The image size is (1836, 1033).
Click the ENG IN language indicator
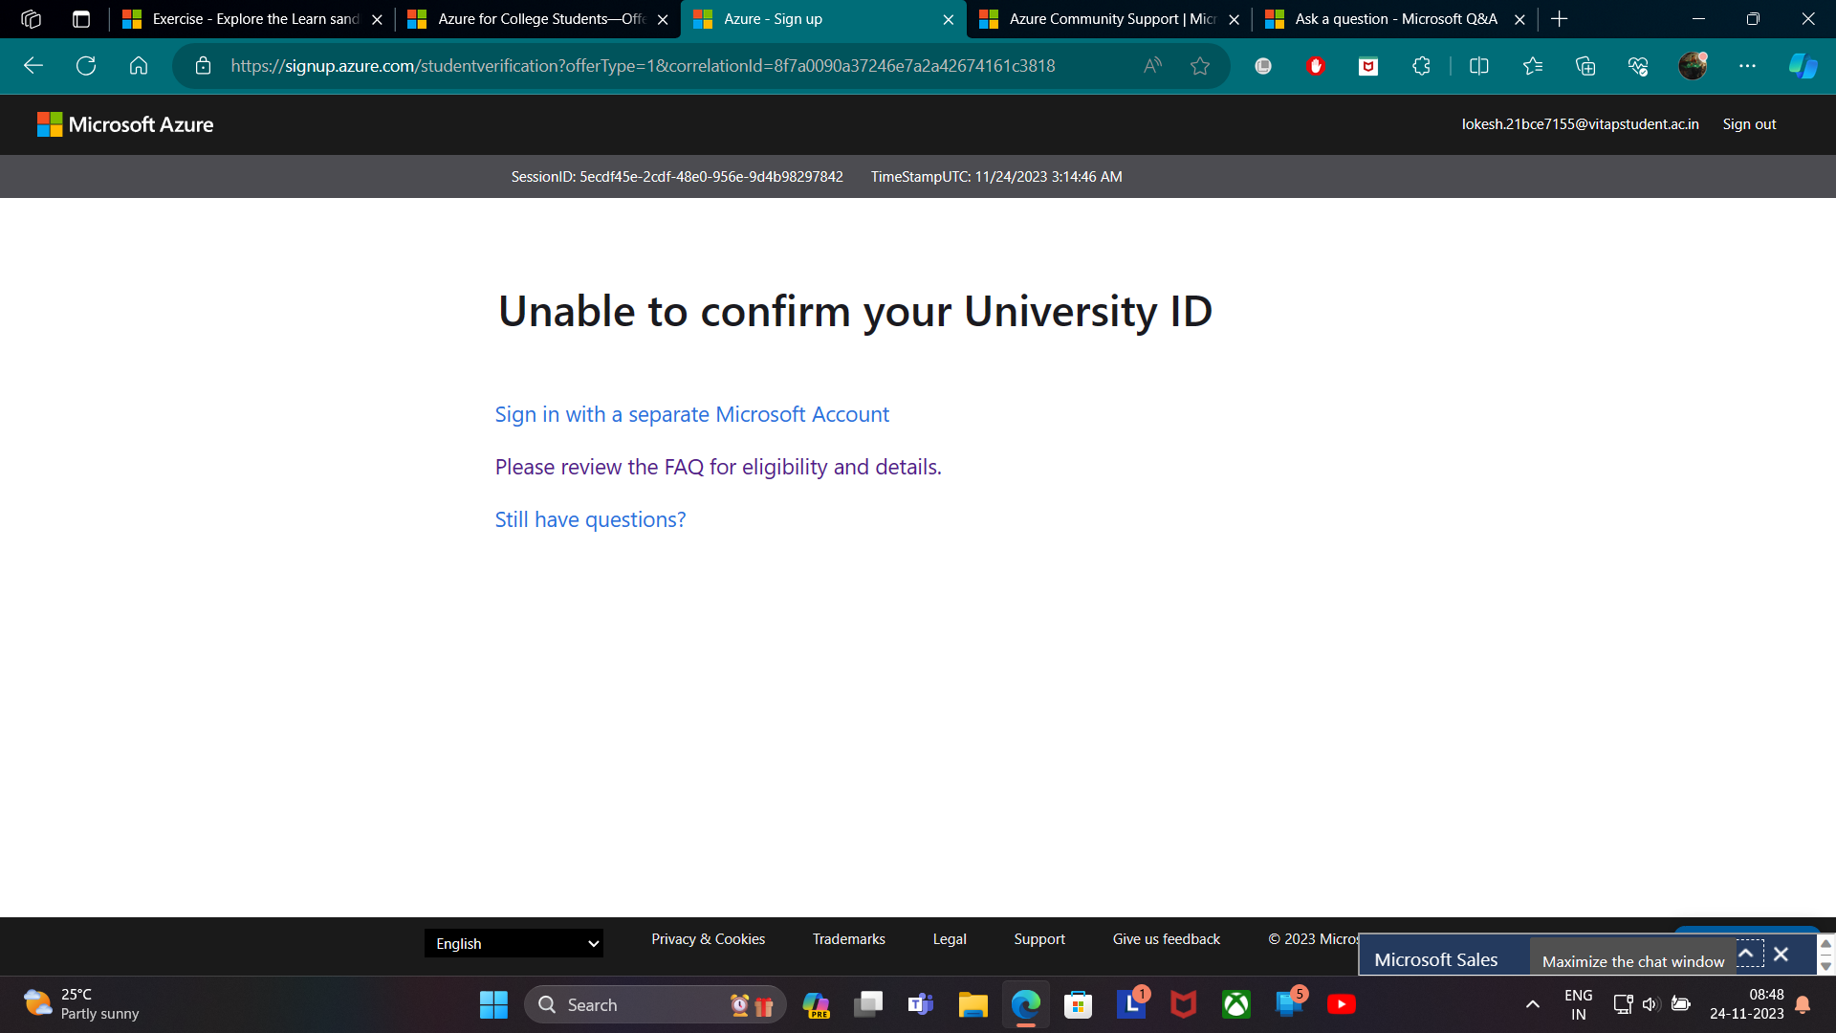(x=1579, y=1004)
